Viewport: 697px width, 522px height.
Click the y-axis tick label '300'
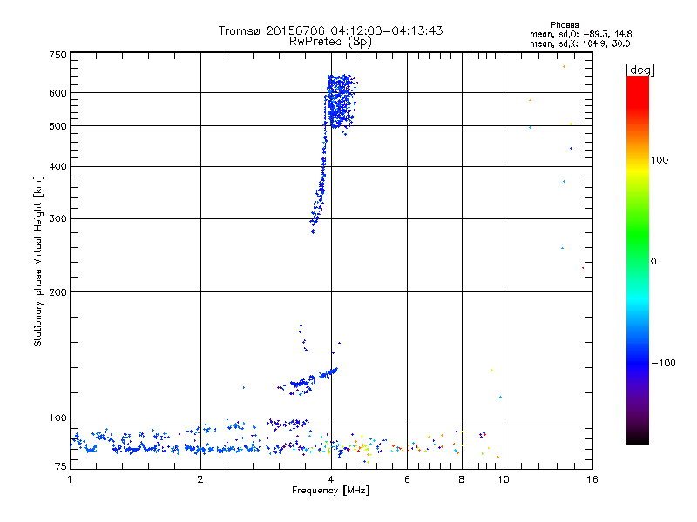tap(58, 219)
